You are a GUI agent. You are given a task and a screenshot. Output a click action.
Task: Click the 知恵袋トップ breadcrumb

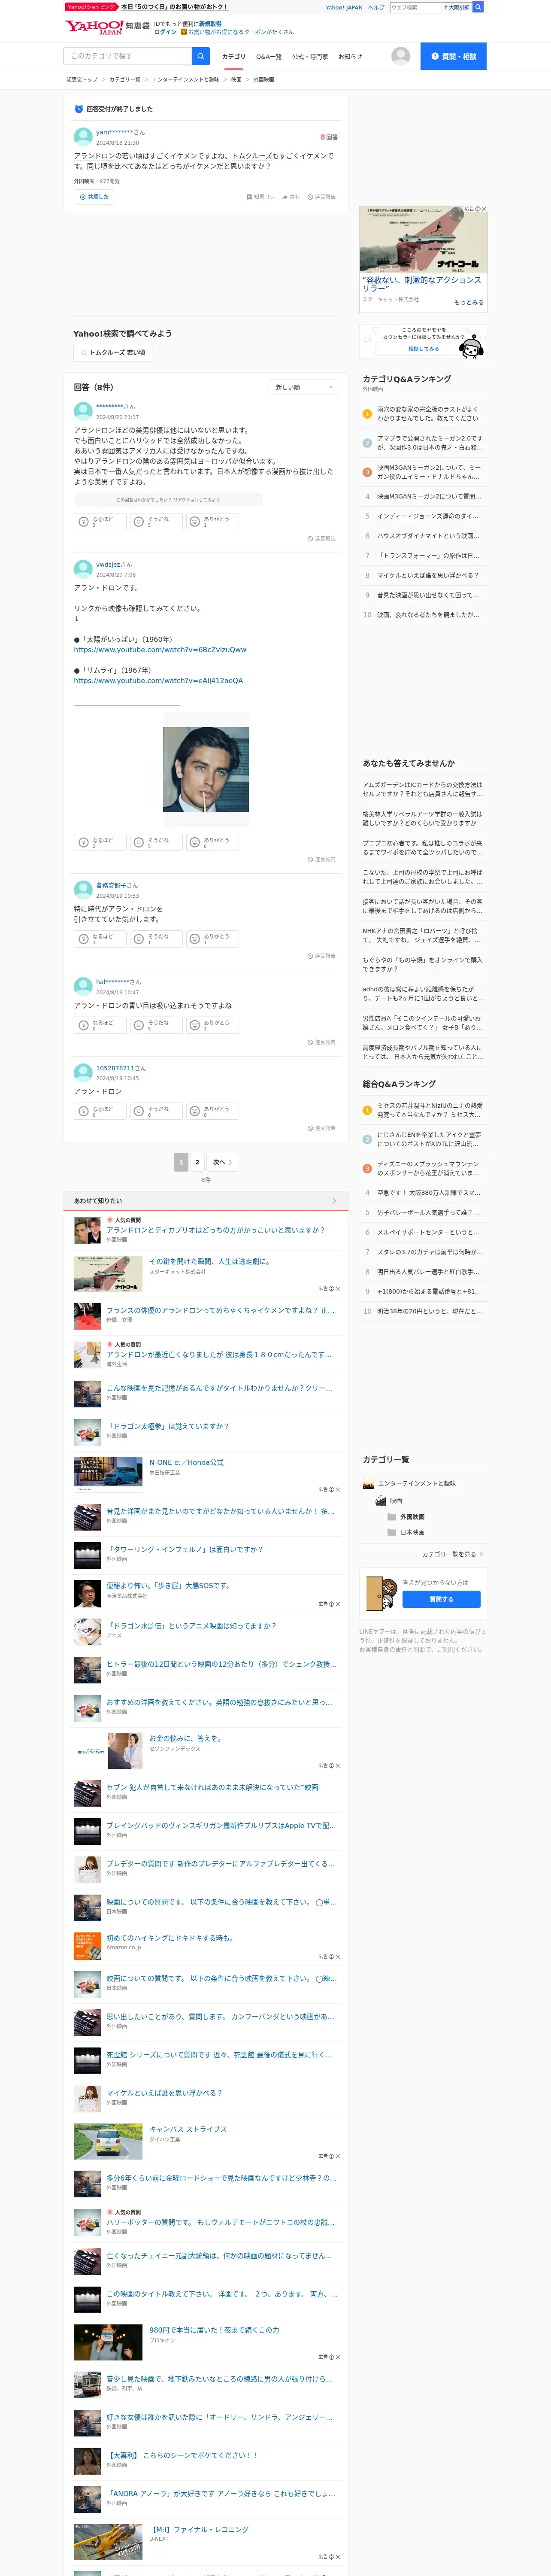[x=82, y=79]
